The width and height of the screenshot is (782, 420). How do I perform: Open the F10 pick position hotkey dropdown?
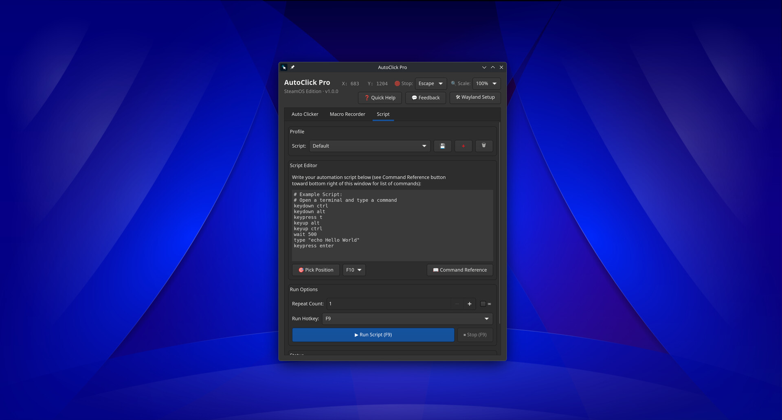(x=354, y=270)
